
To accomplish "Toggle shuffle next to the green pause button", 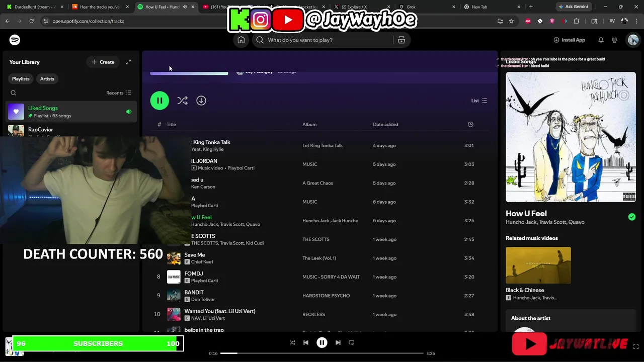I will (x=182, y=101).
